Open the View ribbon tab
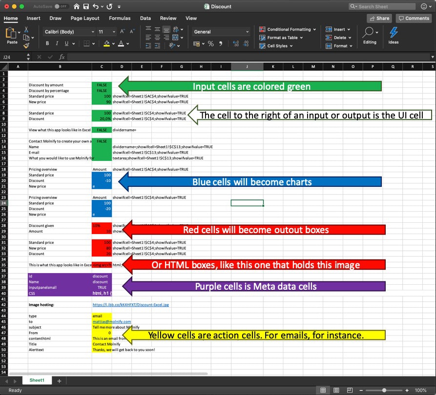This screenshot has height=395, width=436. click(191, 19)
